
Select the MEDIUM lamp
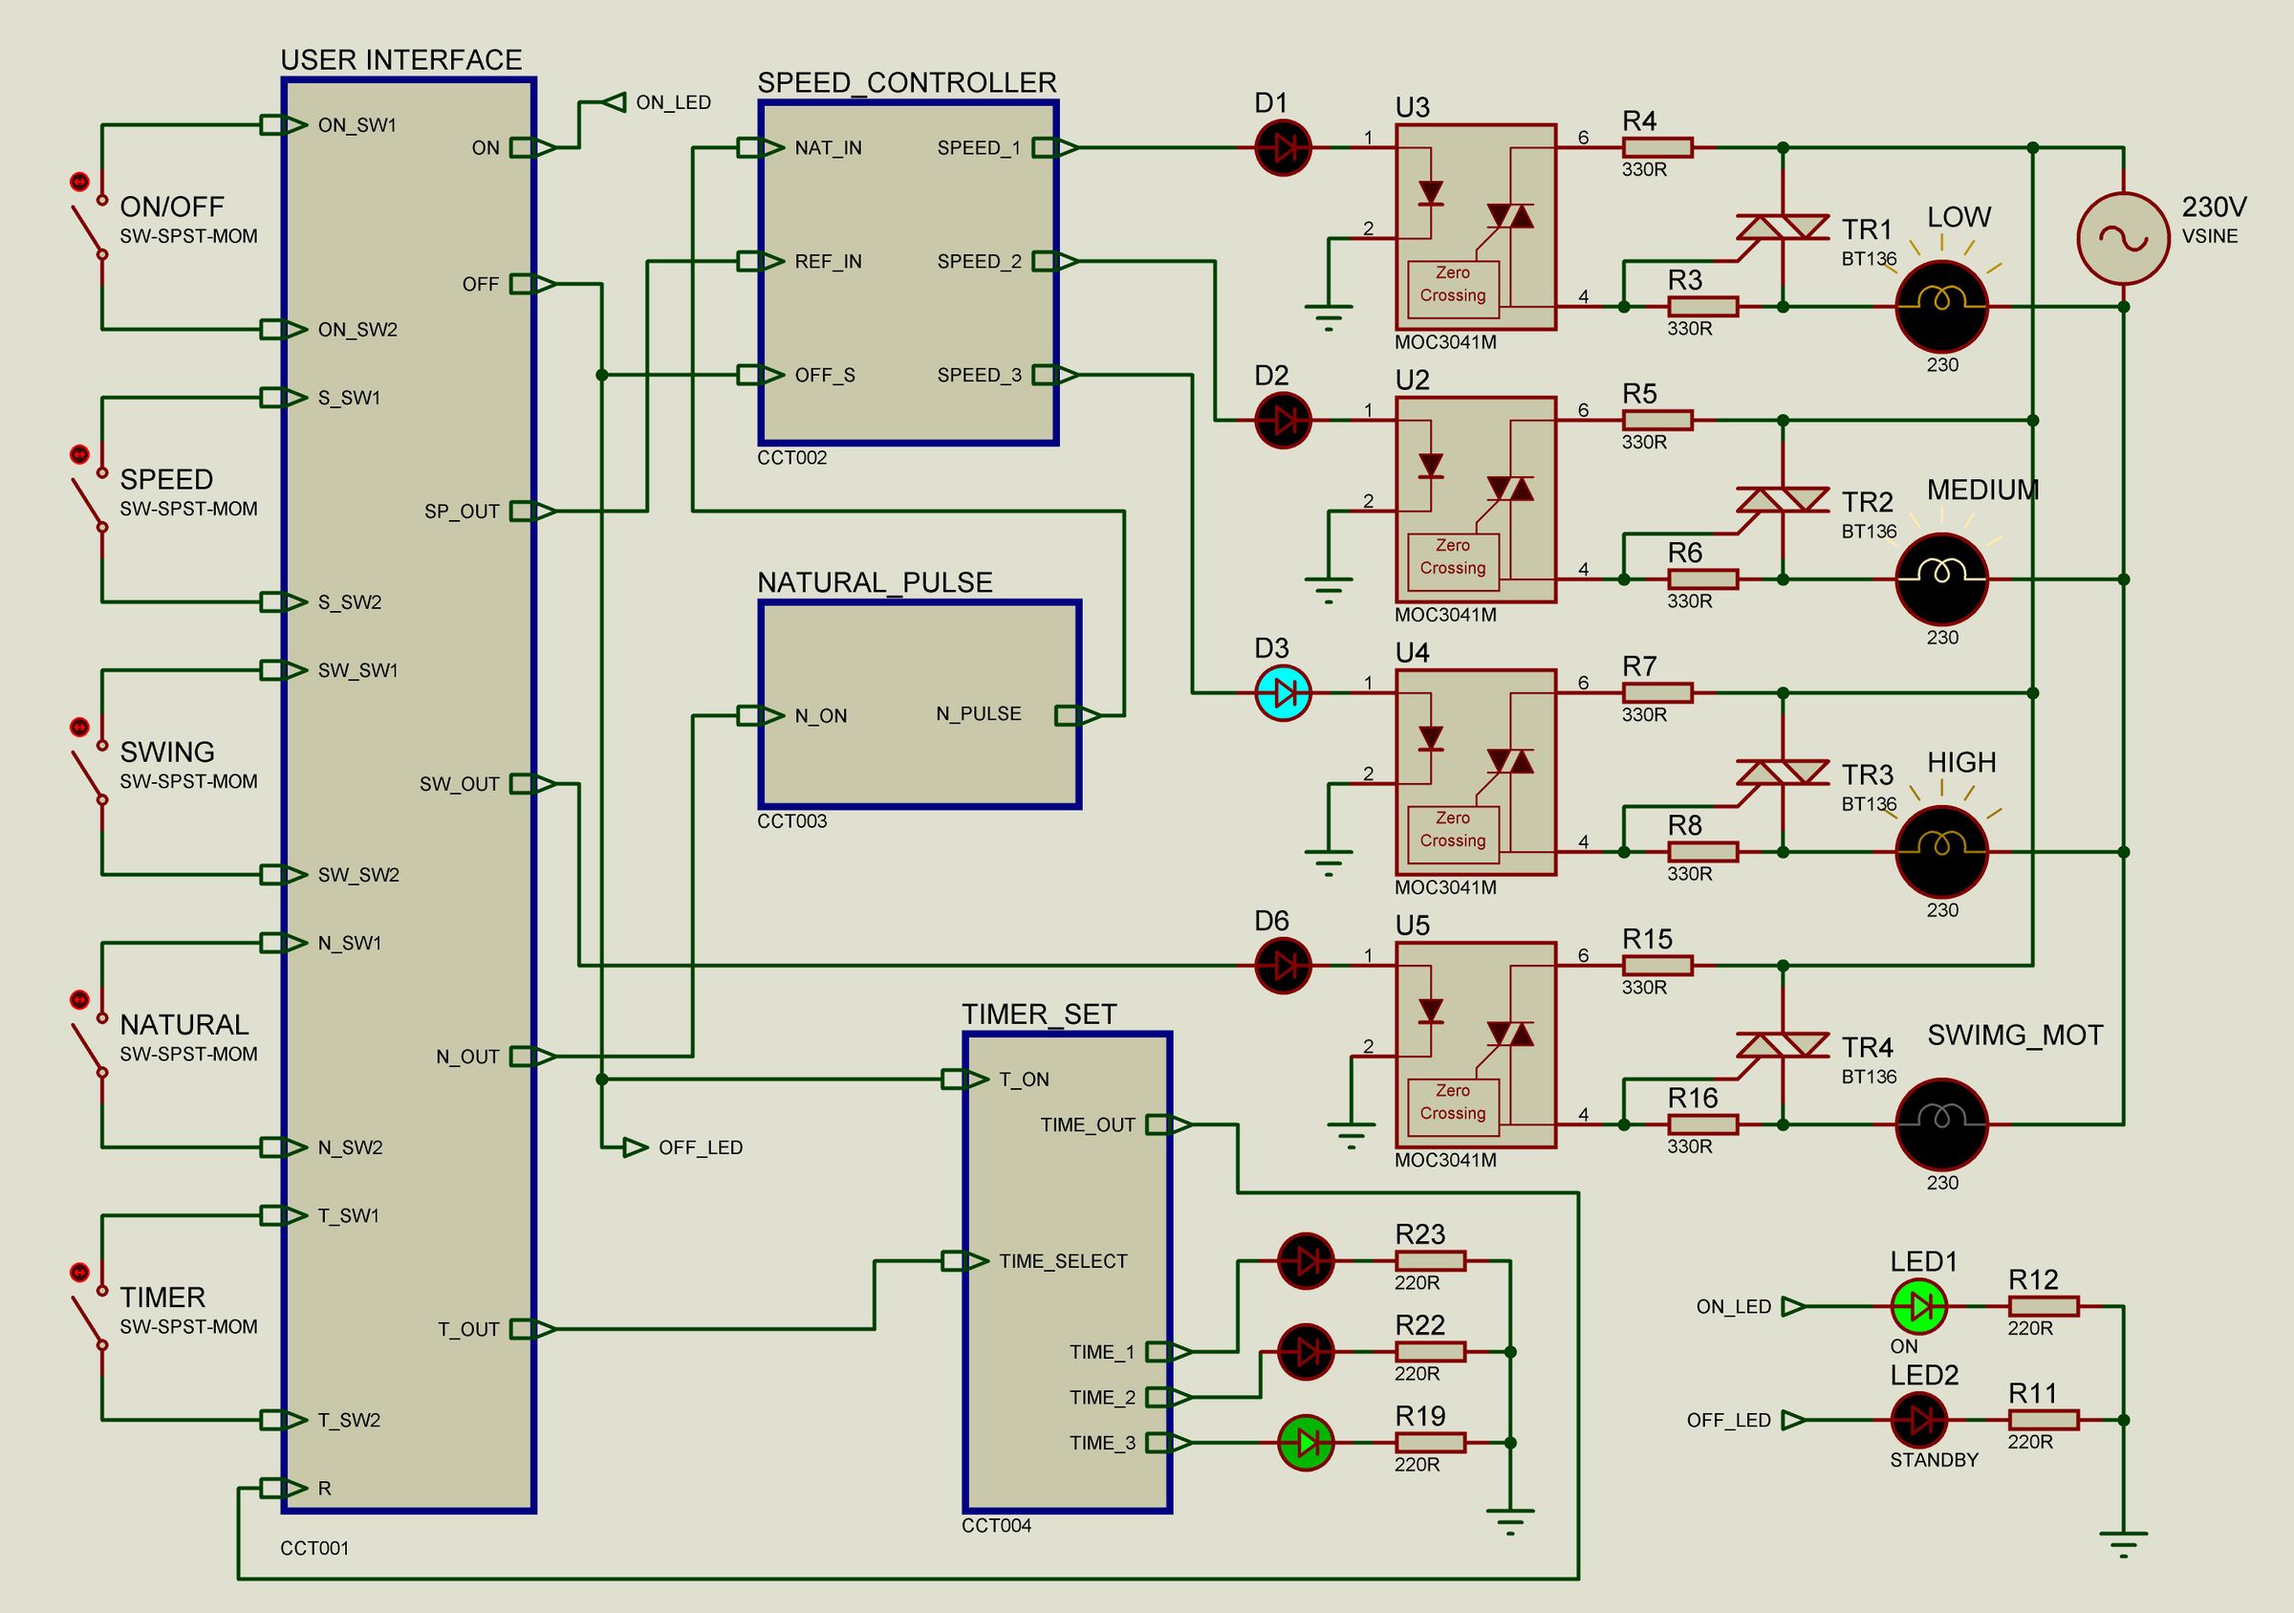(1942, 579)
